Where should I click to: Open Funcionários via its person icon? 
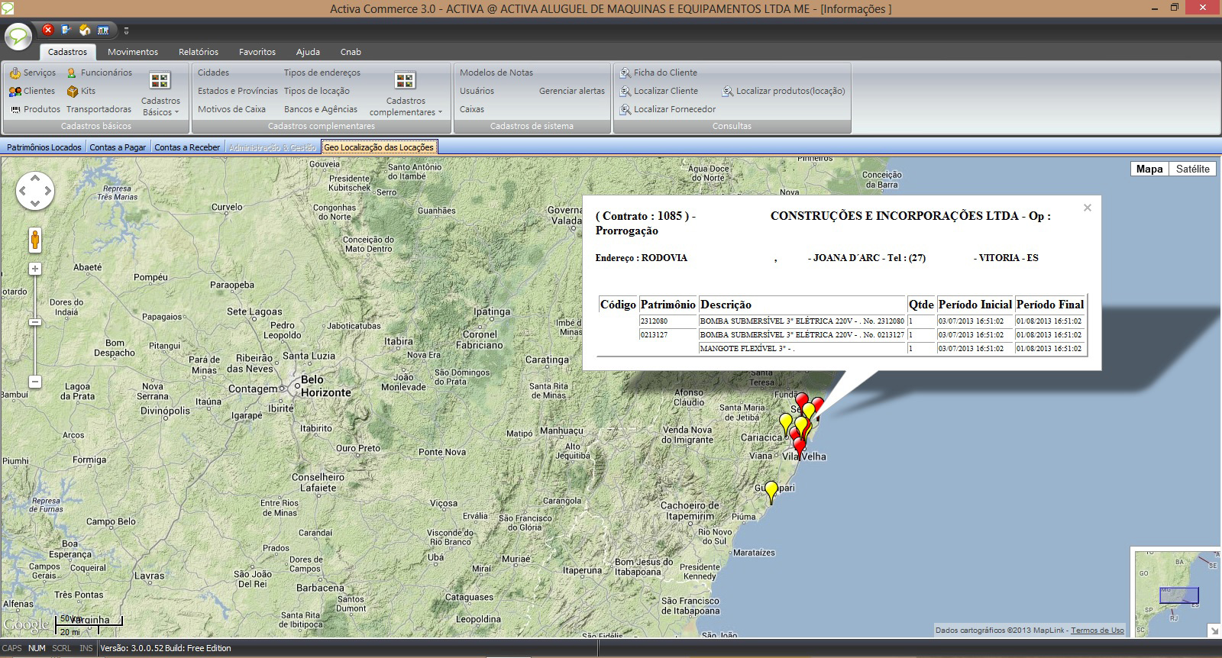(x=72, y=73)
